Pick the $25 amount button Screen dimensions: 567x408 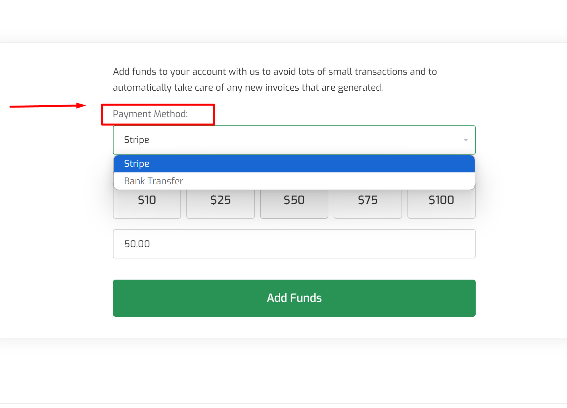click(x=220, y=202)
